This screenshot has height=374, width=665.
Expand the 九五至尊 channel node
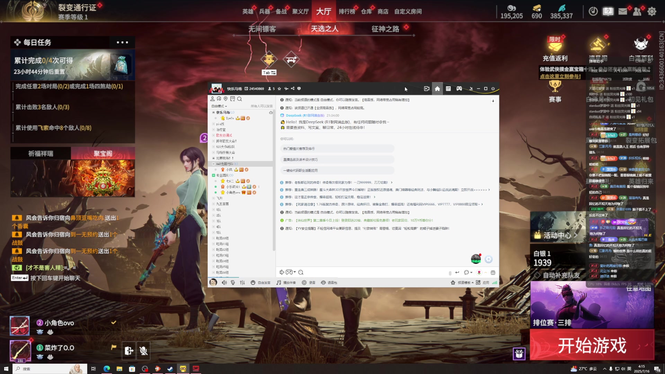pyautogui.click(x=214, y=204)
